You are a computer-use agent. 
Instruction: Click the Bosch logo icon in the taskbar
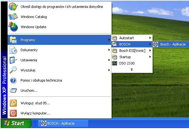click(44, 123)
